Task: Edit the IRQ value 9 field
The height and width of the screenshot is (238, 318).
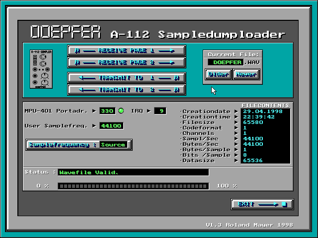Action: (160, 111)
